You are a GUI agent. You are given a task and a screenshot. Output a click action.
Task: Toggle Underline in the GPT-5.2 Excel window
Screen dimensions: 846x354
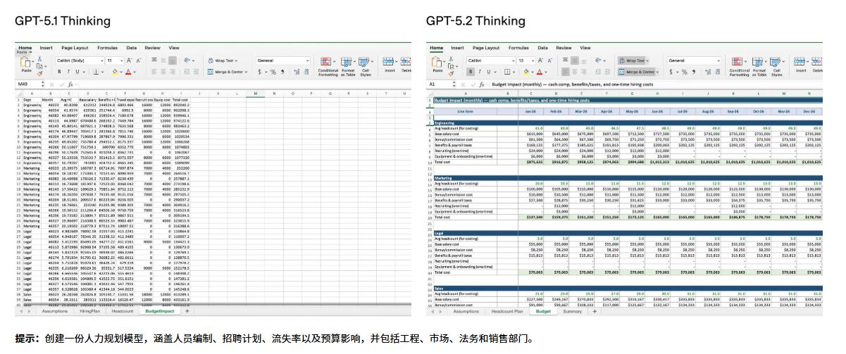[x=489, y=72]
